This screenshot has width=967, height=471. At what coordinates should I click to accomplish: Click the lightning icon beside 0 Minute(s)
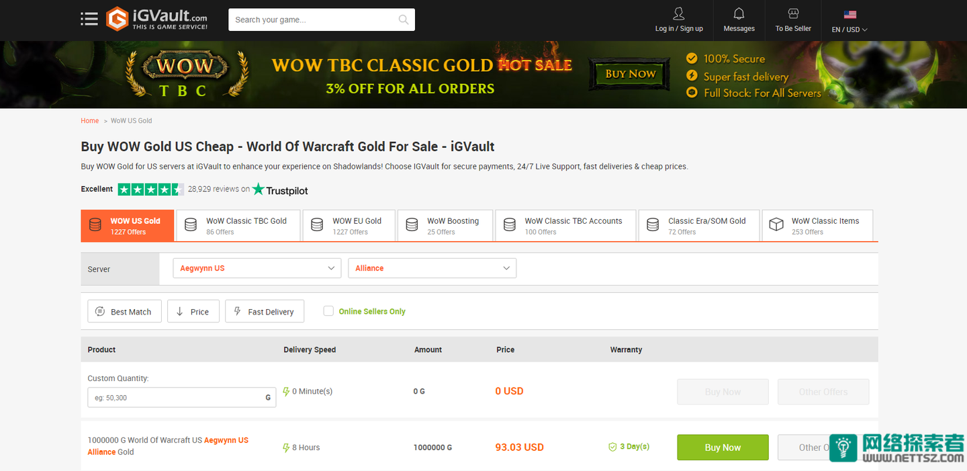point(286,391)
